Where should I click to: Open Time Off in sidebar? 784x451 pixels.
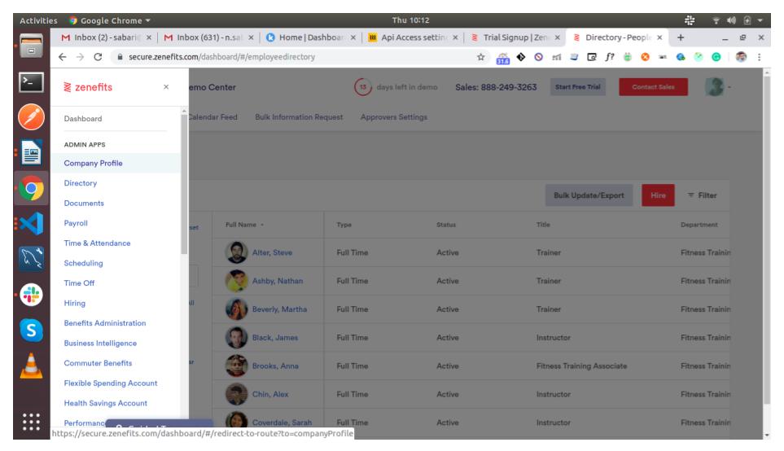(79, 283)
